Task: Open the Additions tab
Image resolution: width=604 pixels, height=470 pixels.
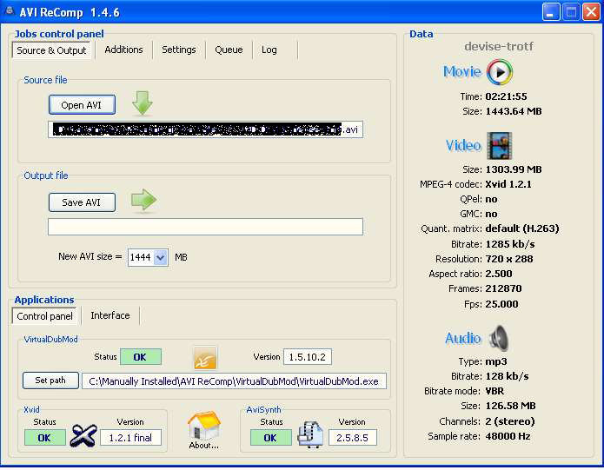Action: 123,50
